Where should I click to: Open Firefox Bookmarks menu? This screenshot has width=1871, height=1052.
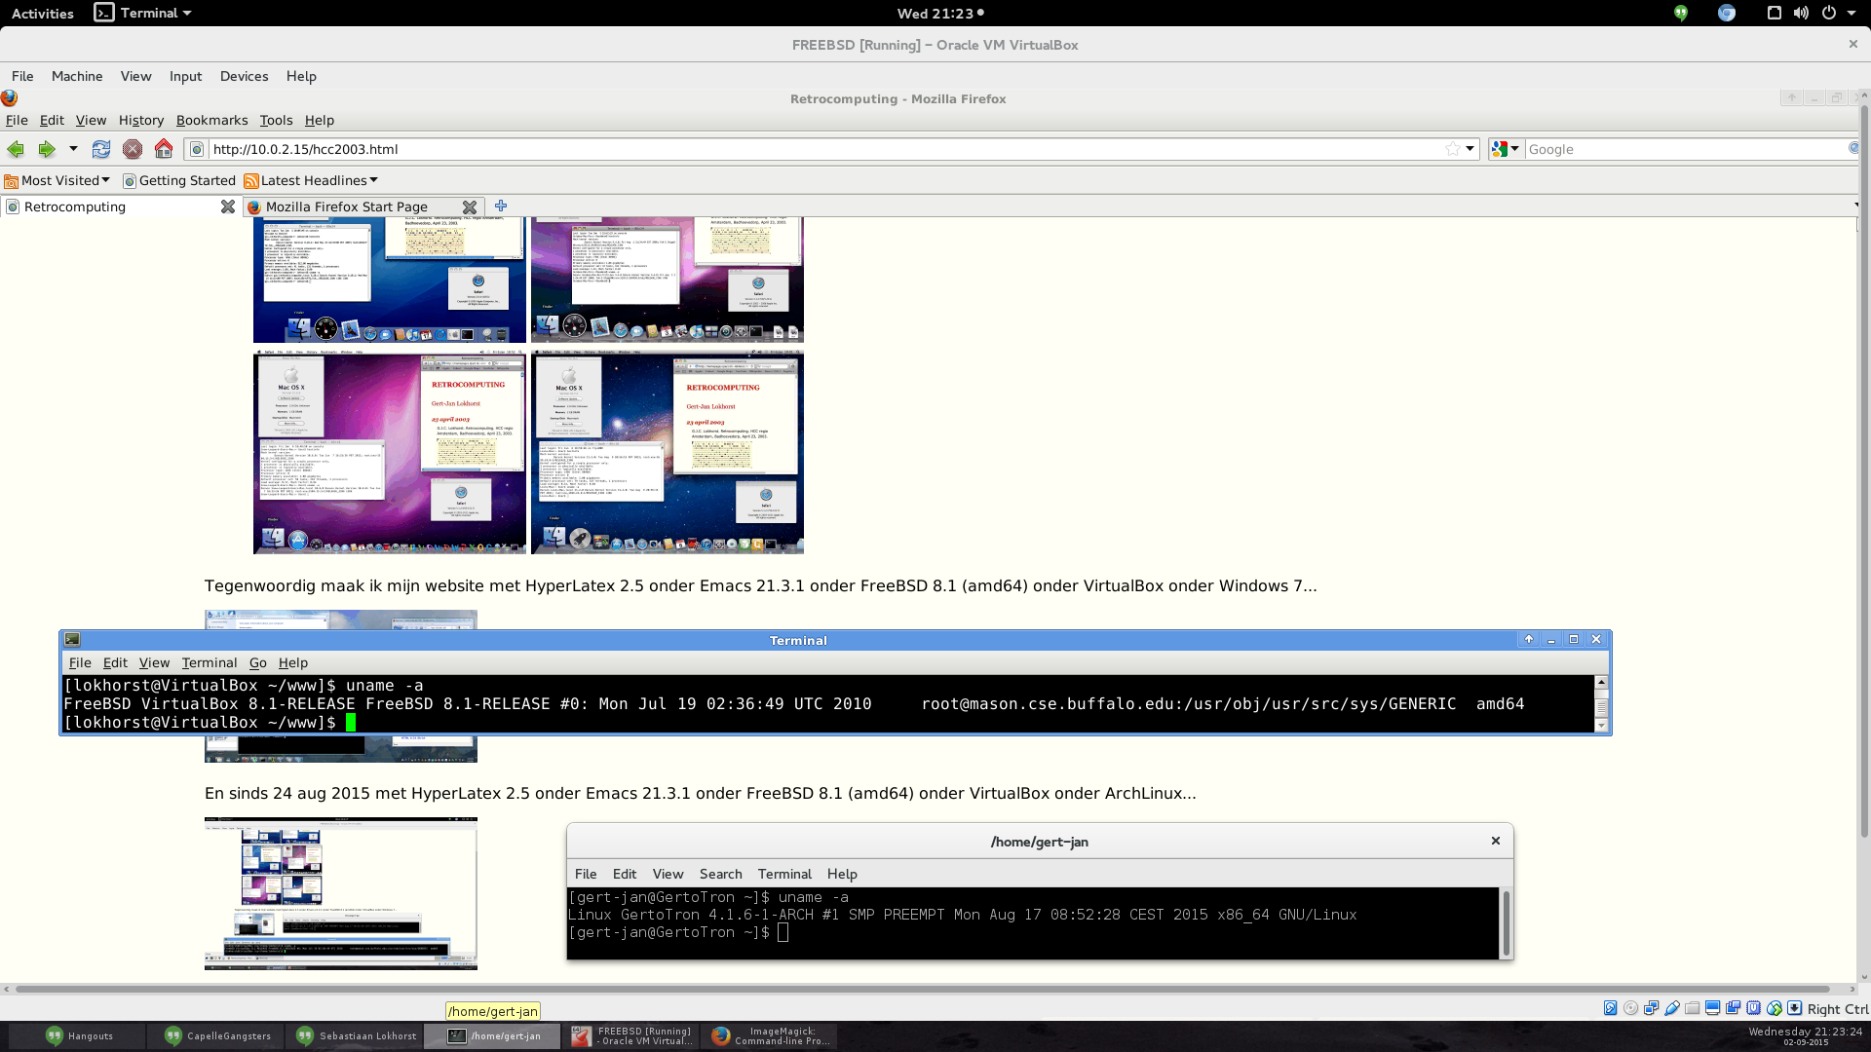[211, 120]
